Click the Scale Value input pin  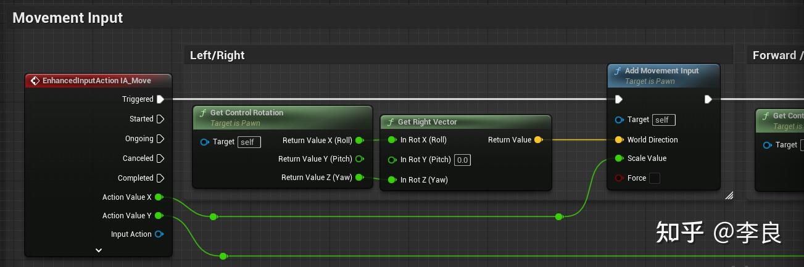click(619, 158)
